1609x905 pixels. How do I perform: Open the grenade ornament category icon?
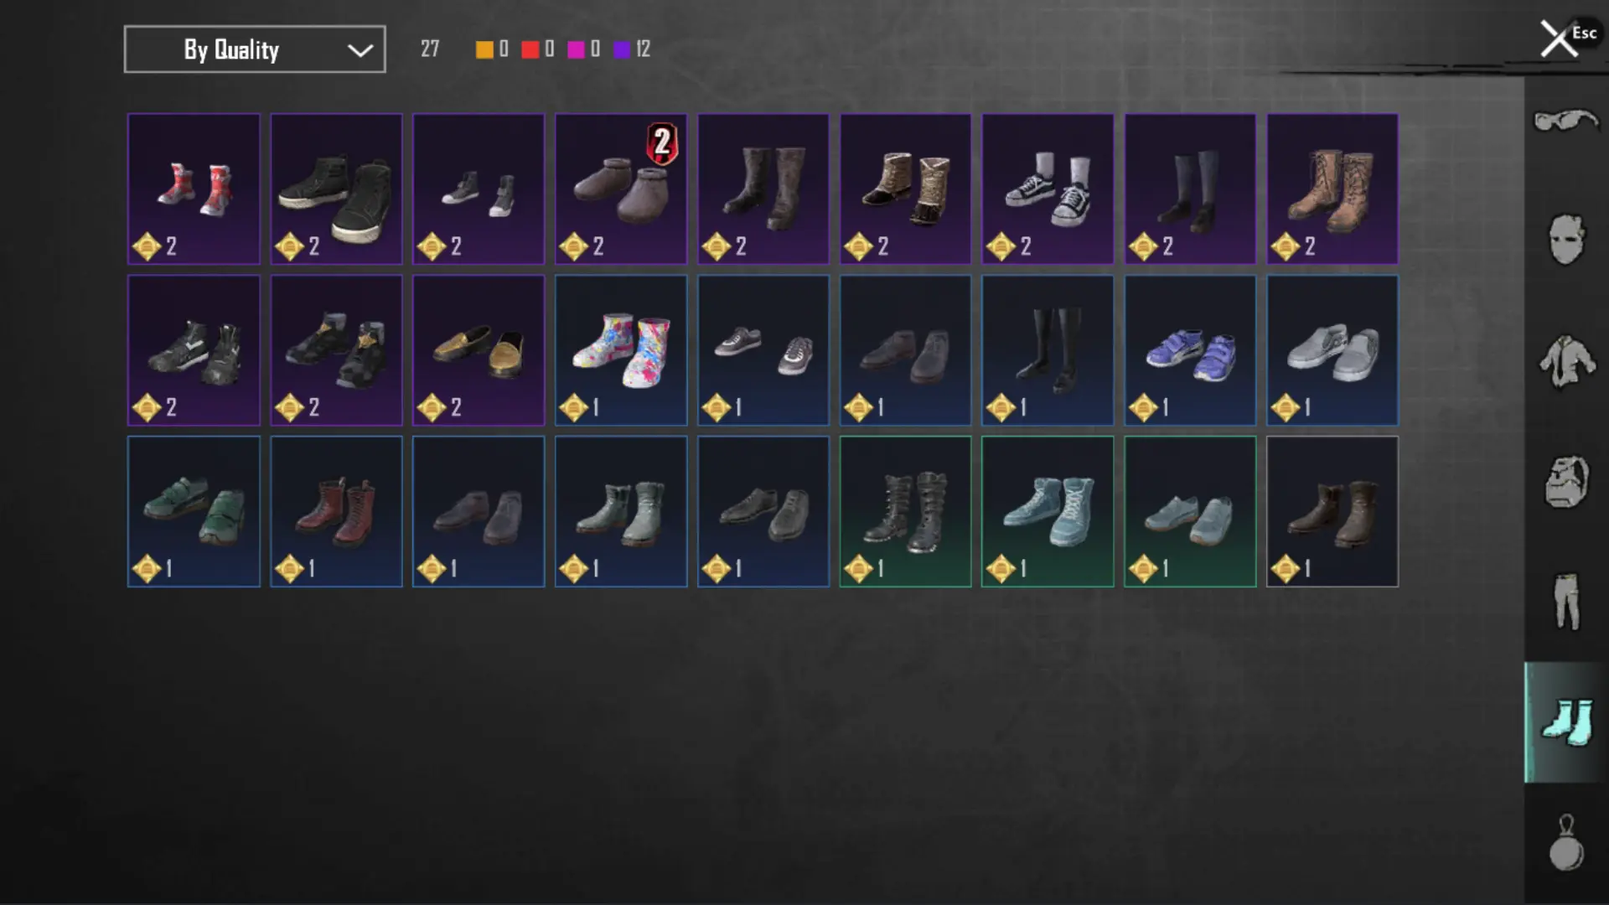(x=1566, y=843)
